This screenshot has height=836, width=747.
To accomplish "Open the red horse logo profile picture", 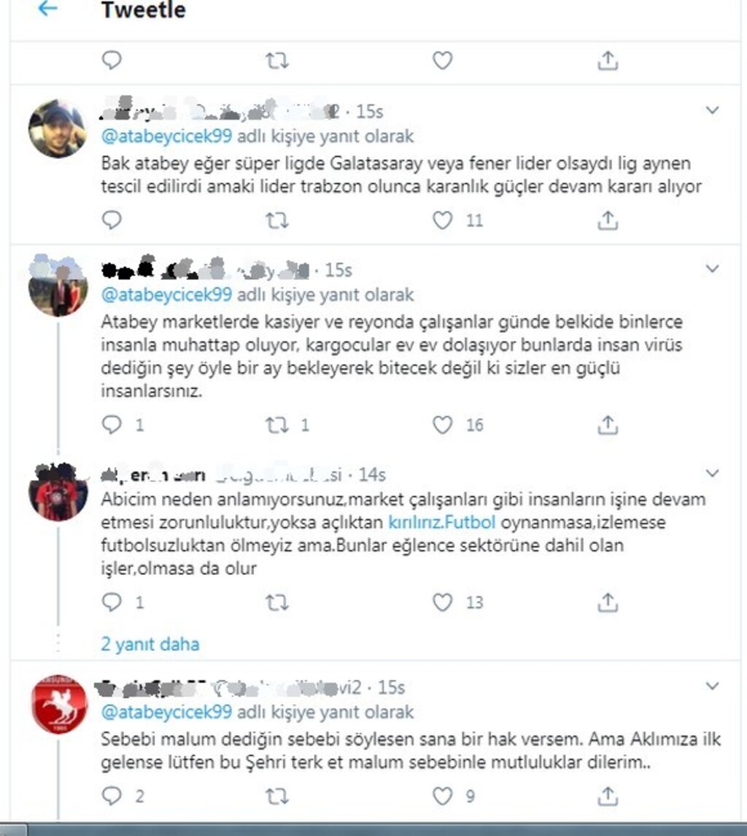I will tap(58, 704).
